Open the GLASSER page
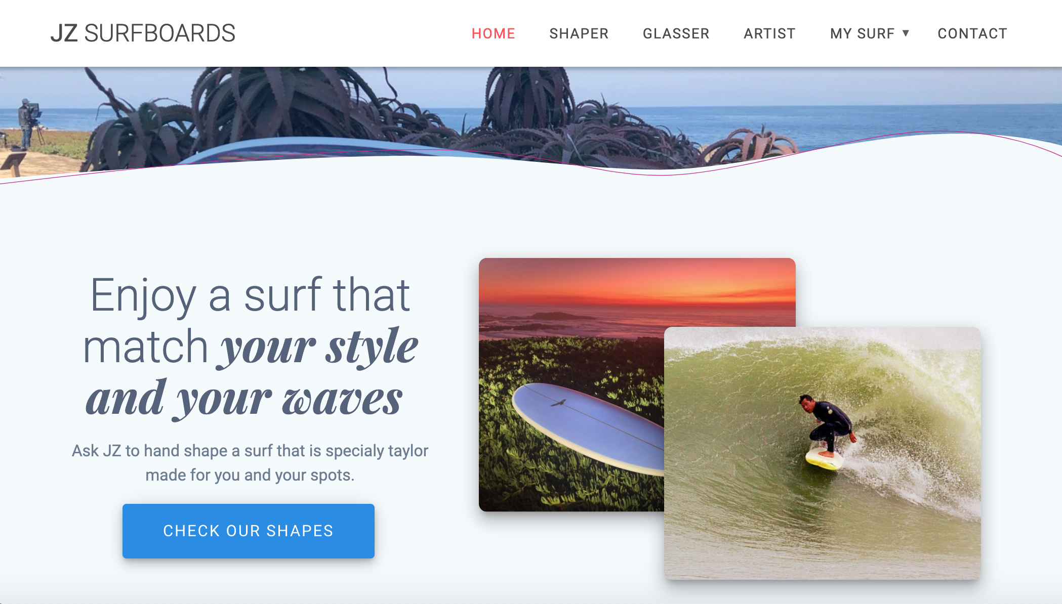This screenshot has width=1062, height=604. point(676,33)
